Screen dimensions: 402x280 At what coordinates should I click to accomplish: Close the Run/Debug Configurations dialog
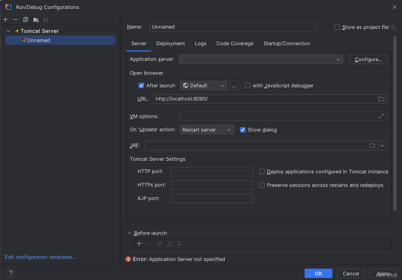coord(395,7)
